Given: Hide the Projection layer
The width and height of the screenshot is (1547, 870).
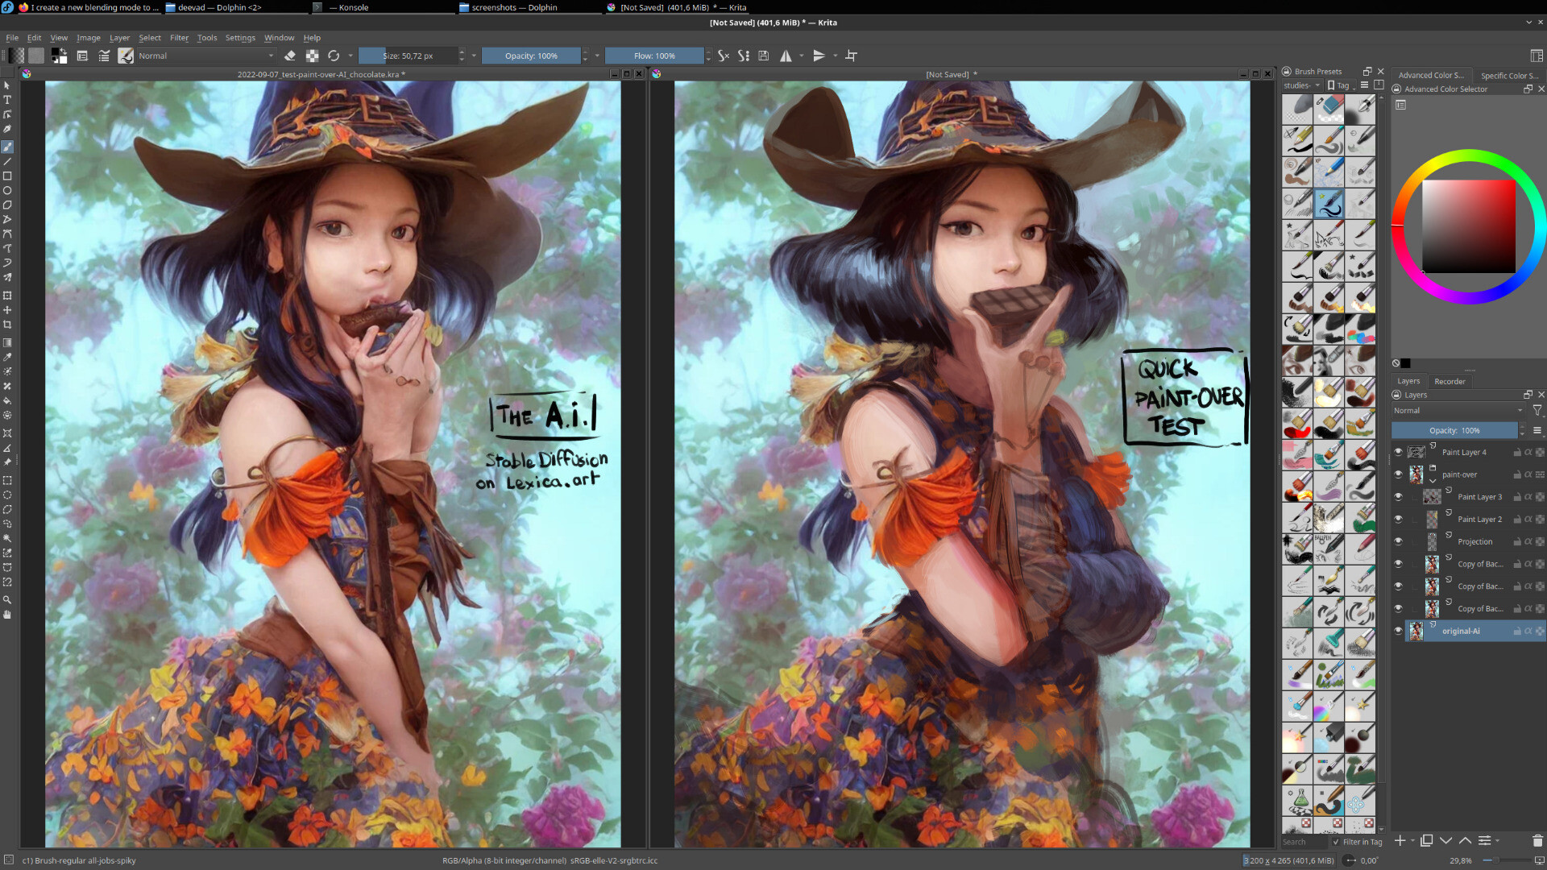Looking at the screenshot, I should 1399,541.
